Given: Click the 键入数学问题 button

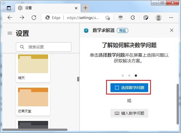Looking at the screenshot, I should [x=129, y=113].
